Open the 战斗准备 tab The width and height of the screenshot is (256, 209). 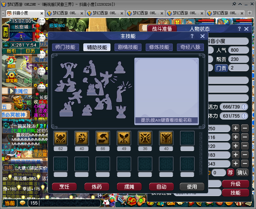pyautogui.click(x=162, y=29)
